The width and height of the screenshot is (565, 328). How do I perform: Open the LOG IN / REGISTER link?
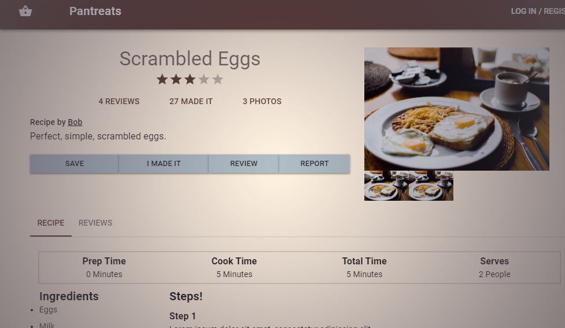click(538, 11)
